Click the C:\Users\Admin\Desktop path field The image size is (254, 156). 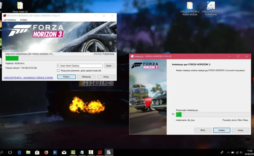[80, 66]
